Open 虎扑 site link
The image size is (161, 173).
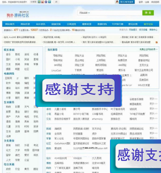pyautogui.click(x=94, y=134)
